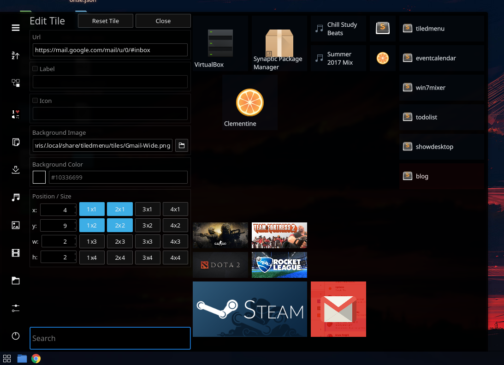Open the Gmail tile
Viewport: 504px width, 365px height.
(338, 309)
